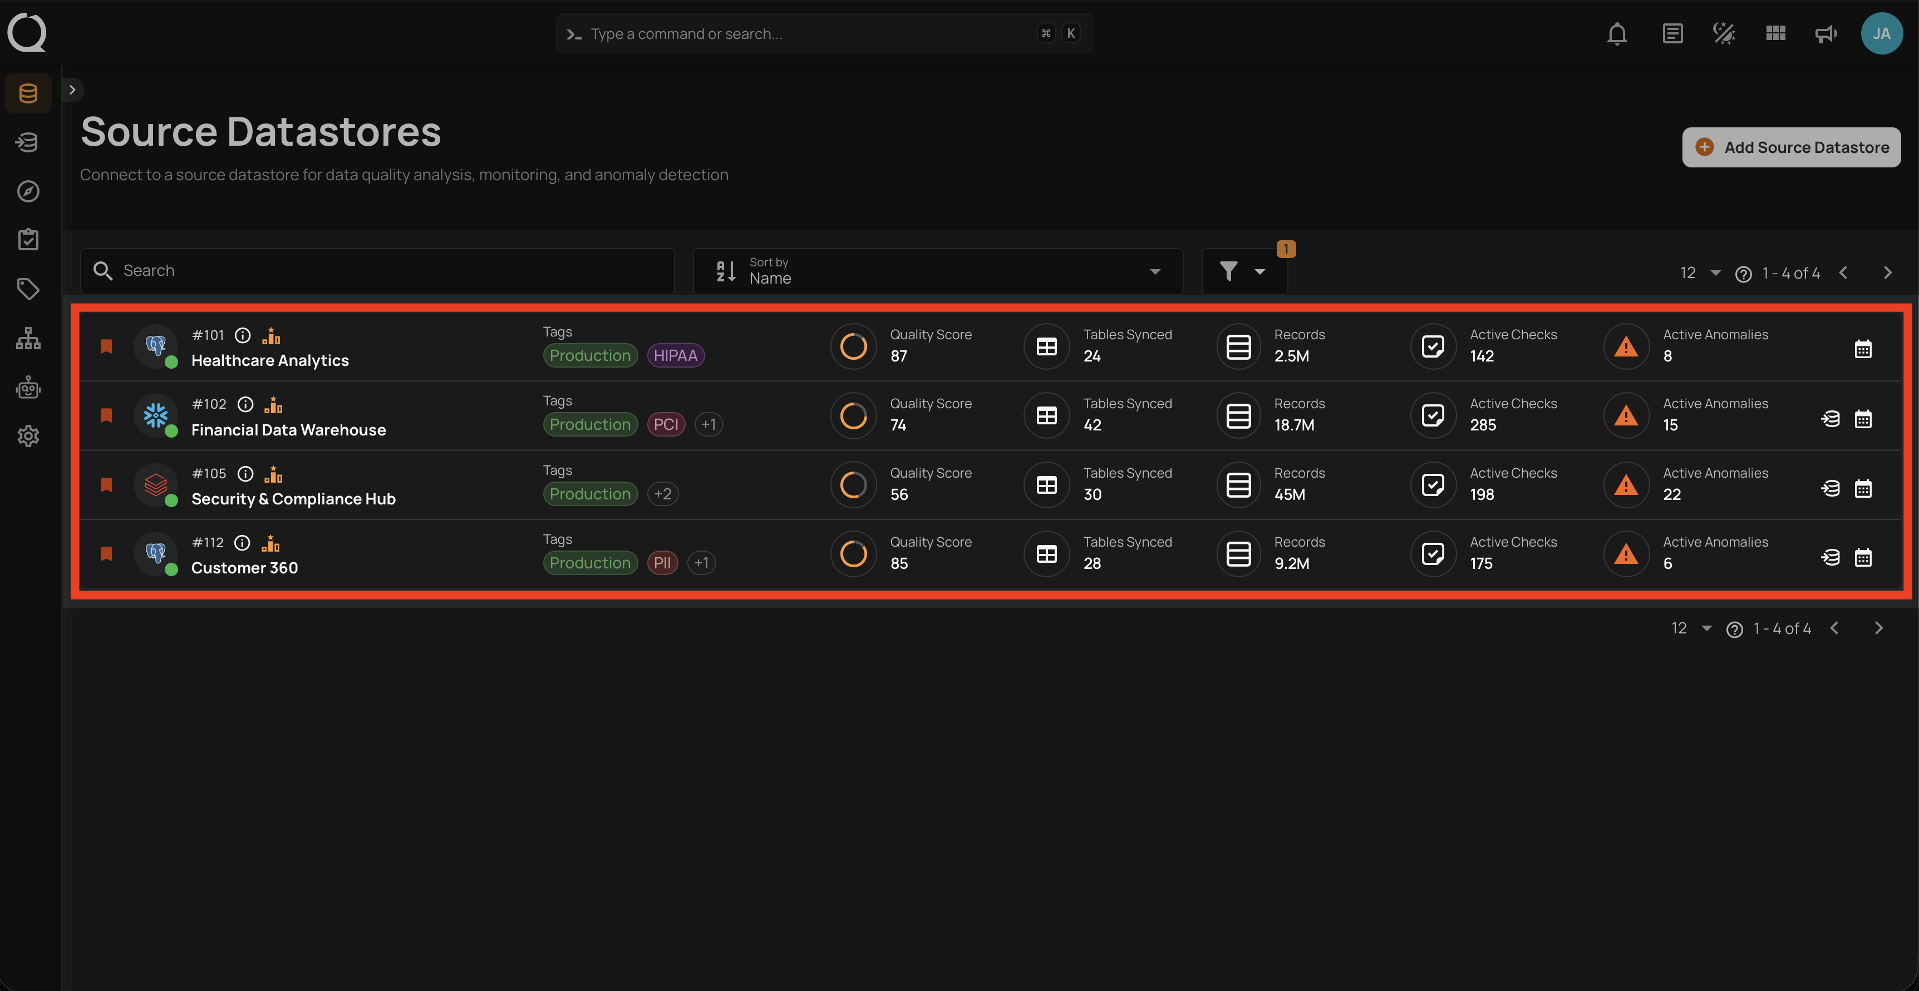Open the Explore compass icon in sidebar
The image size is (1919, 991).
(x=28, y=191)
